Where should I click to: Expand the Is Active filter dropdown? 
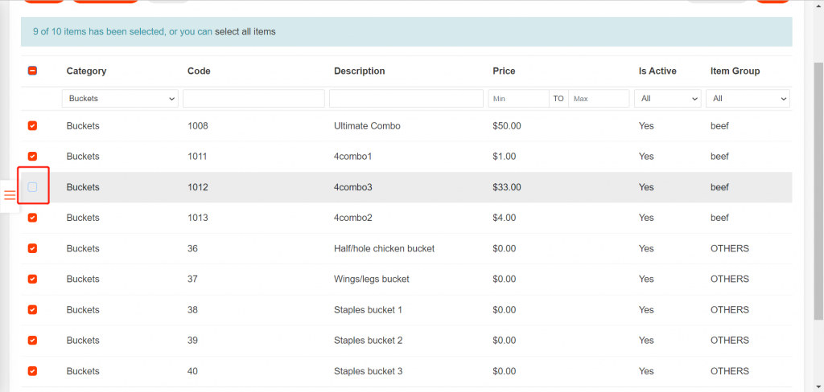pyautogui.click(x=667, y=99)
